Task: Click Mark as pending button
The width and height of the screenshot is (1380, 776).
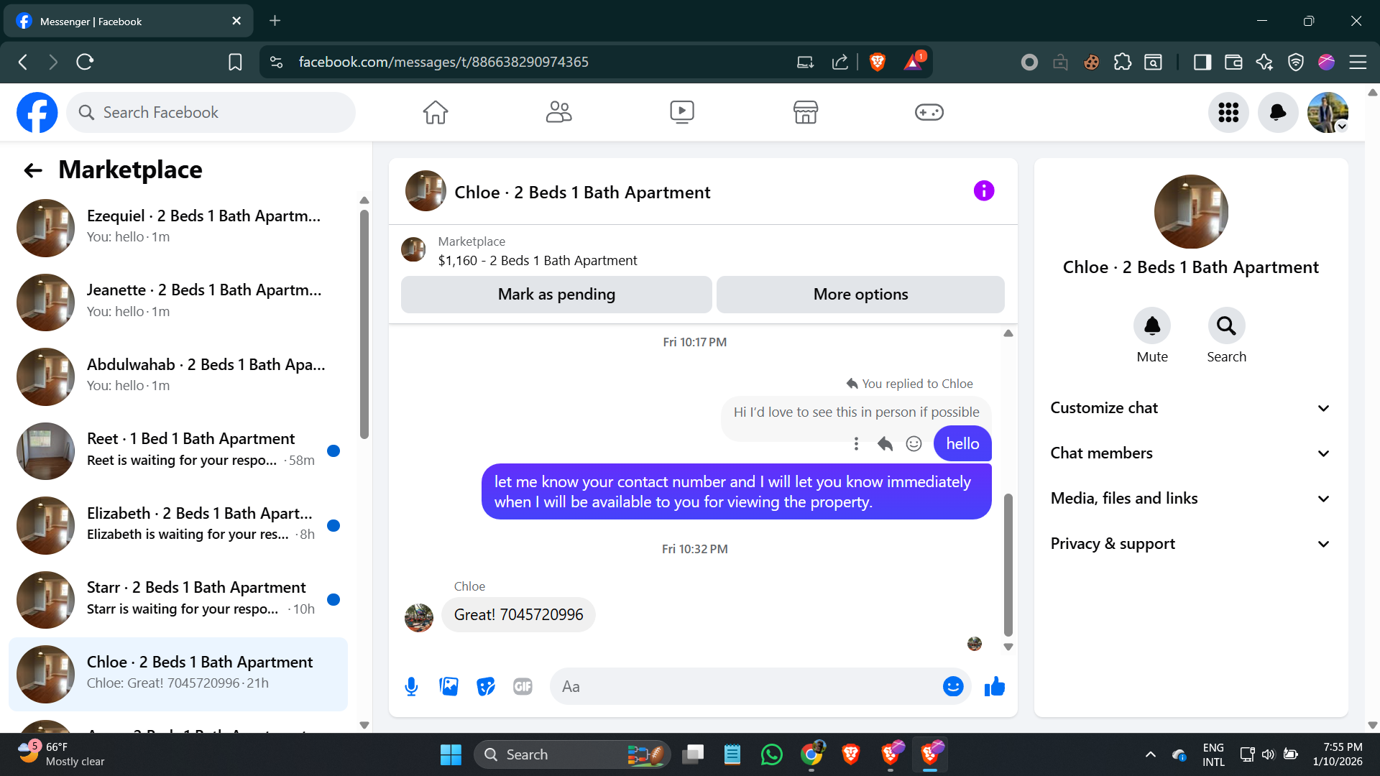Action: tap(556, 295)
